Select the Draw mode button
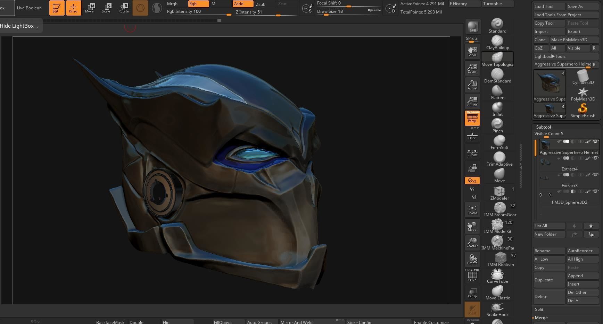This screenshot has width=603, height=324. tap(73, 8)
